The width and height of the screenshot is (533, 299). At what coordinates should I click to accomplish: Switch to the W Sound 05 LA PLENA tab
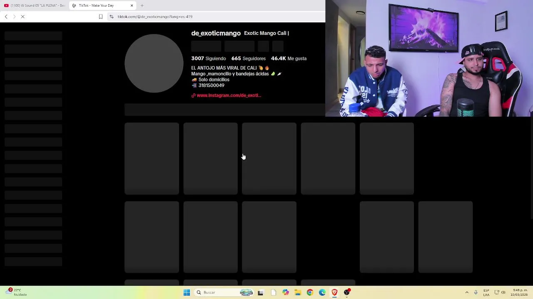(34, 5)
